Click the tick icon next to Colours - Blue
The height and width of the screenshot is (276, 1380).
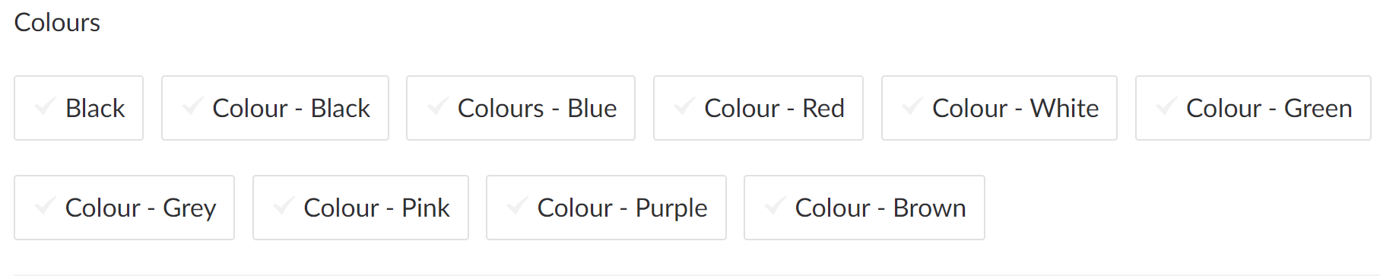coord(437,106)
